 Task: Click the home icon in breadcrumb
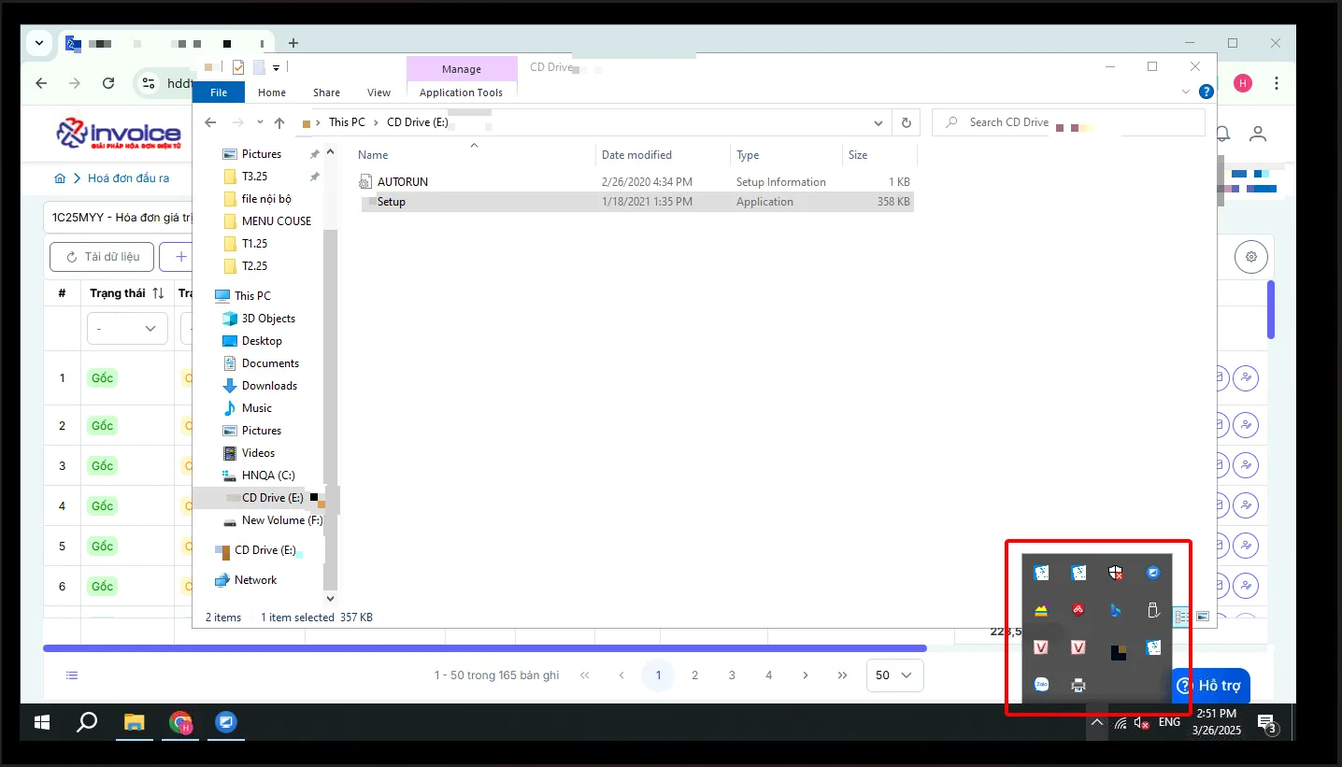[61, 178]
